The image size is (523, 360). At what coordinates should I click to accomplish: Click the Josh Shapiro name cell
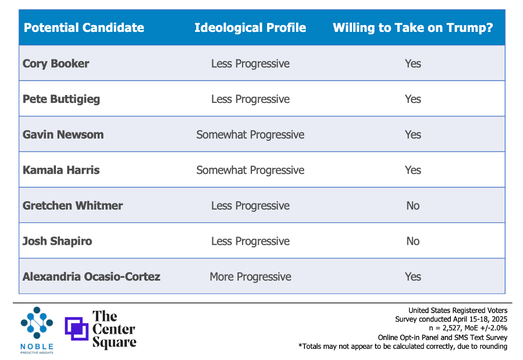click(57, 241)
